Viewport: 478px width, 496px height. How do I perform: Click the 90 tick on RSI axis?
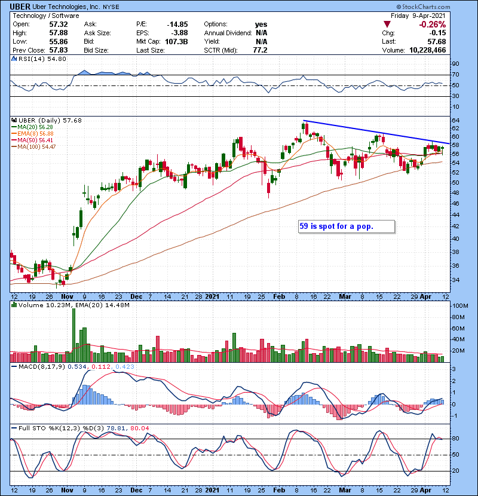pyautogui.click(x=455, y=64)
